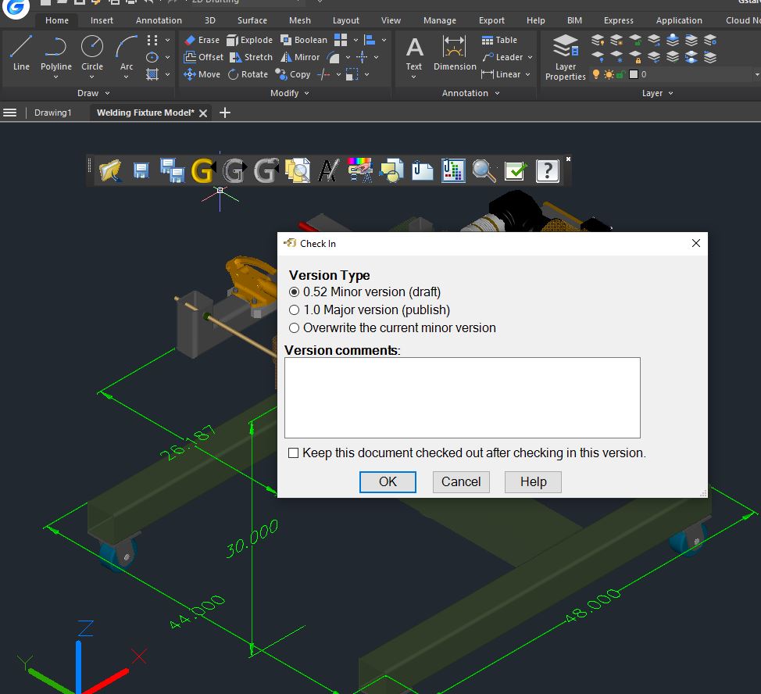Choose Overwrite the current minor version
This screenshot has width=761, height=694.
pyautogui.click(x=294, y=327)
